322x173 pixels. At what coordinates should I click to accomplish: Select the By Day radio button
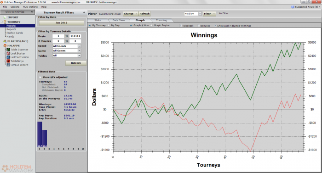point(109,25)
